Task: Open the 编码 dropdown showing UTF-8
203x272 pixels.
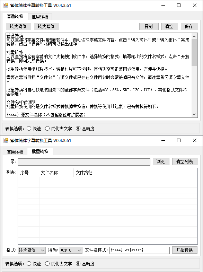Action: (x=71, y=250)
